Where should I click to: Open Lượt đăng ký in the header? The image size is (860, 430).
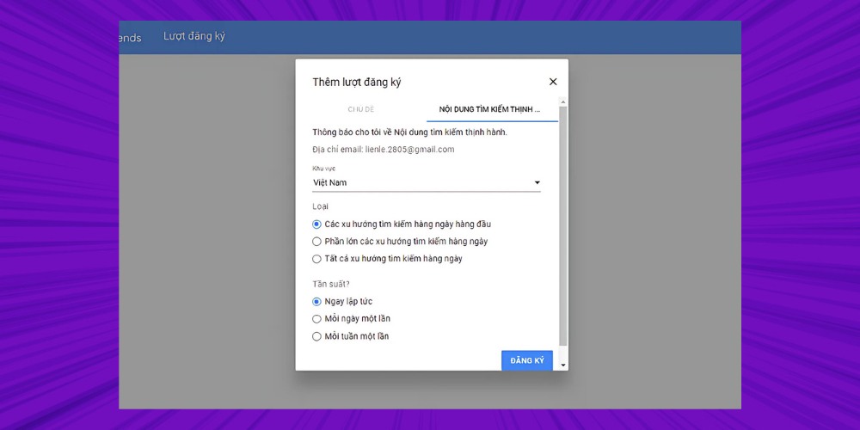coord(194,36)
